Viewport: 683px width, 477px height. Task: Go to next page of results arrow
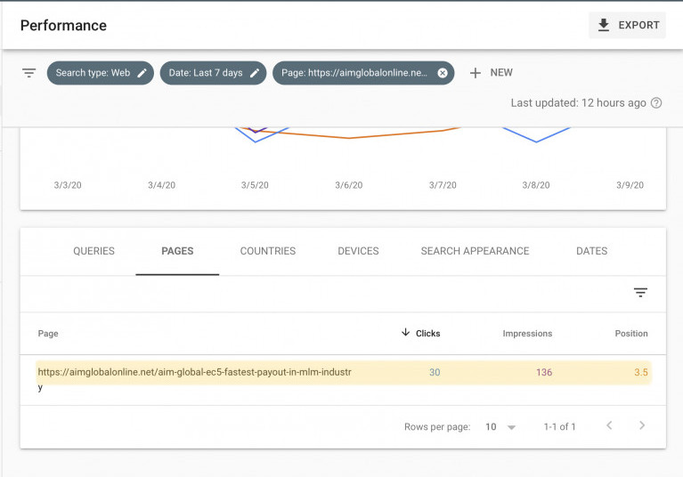pyautogui.click(x=642, y=425)
